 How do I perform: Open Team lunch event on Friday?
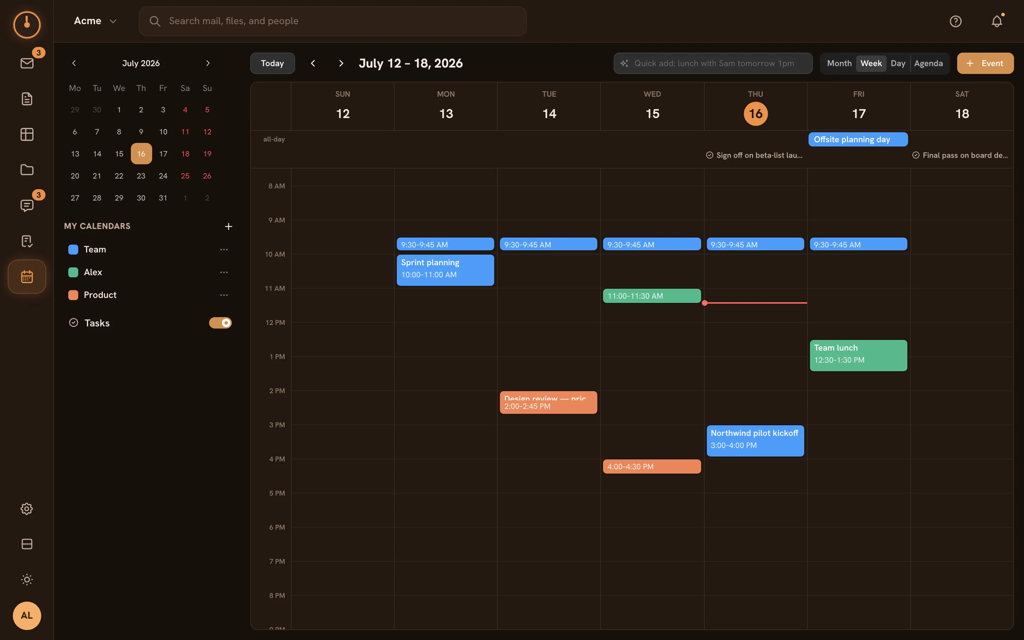pyautogui.click(x=858, y=356)
